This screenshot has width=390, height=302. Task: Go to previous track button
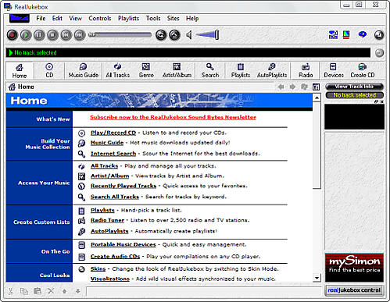pos(66,35)
